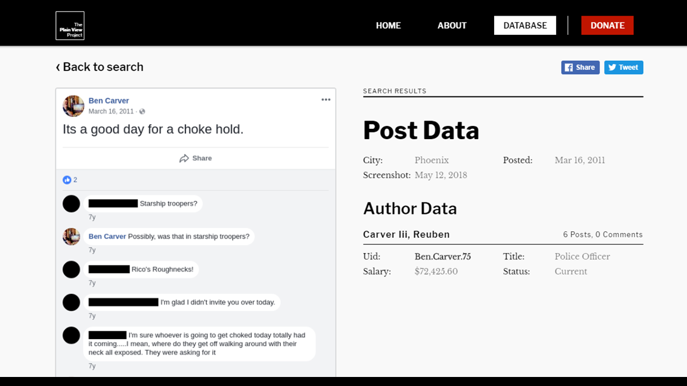Click the Carver Iii, Reuben author heading

pos(406,234)
